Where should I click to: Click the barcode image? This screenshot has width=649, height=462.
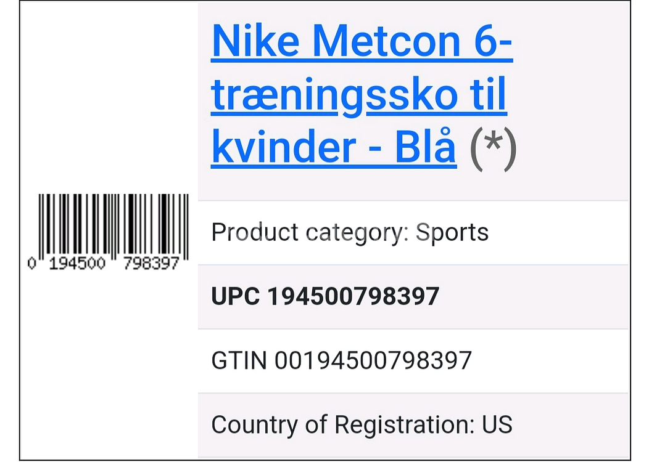(x=114, y=225)
